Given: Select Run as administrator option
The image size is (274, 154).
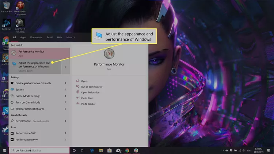Looking at the screenshot, I should [92, 87].
